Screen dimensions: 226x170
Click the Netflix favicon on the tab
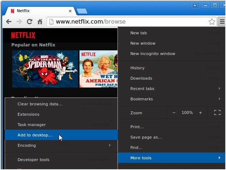pyautogui.click(x=13, y=11)
